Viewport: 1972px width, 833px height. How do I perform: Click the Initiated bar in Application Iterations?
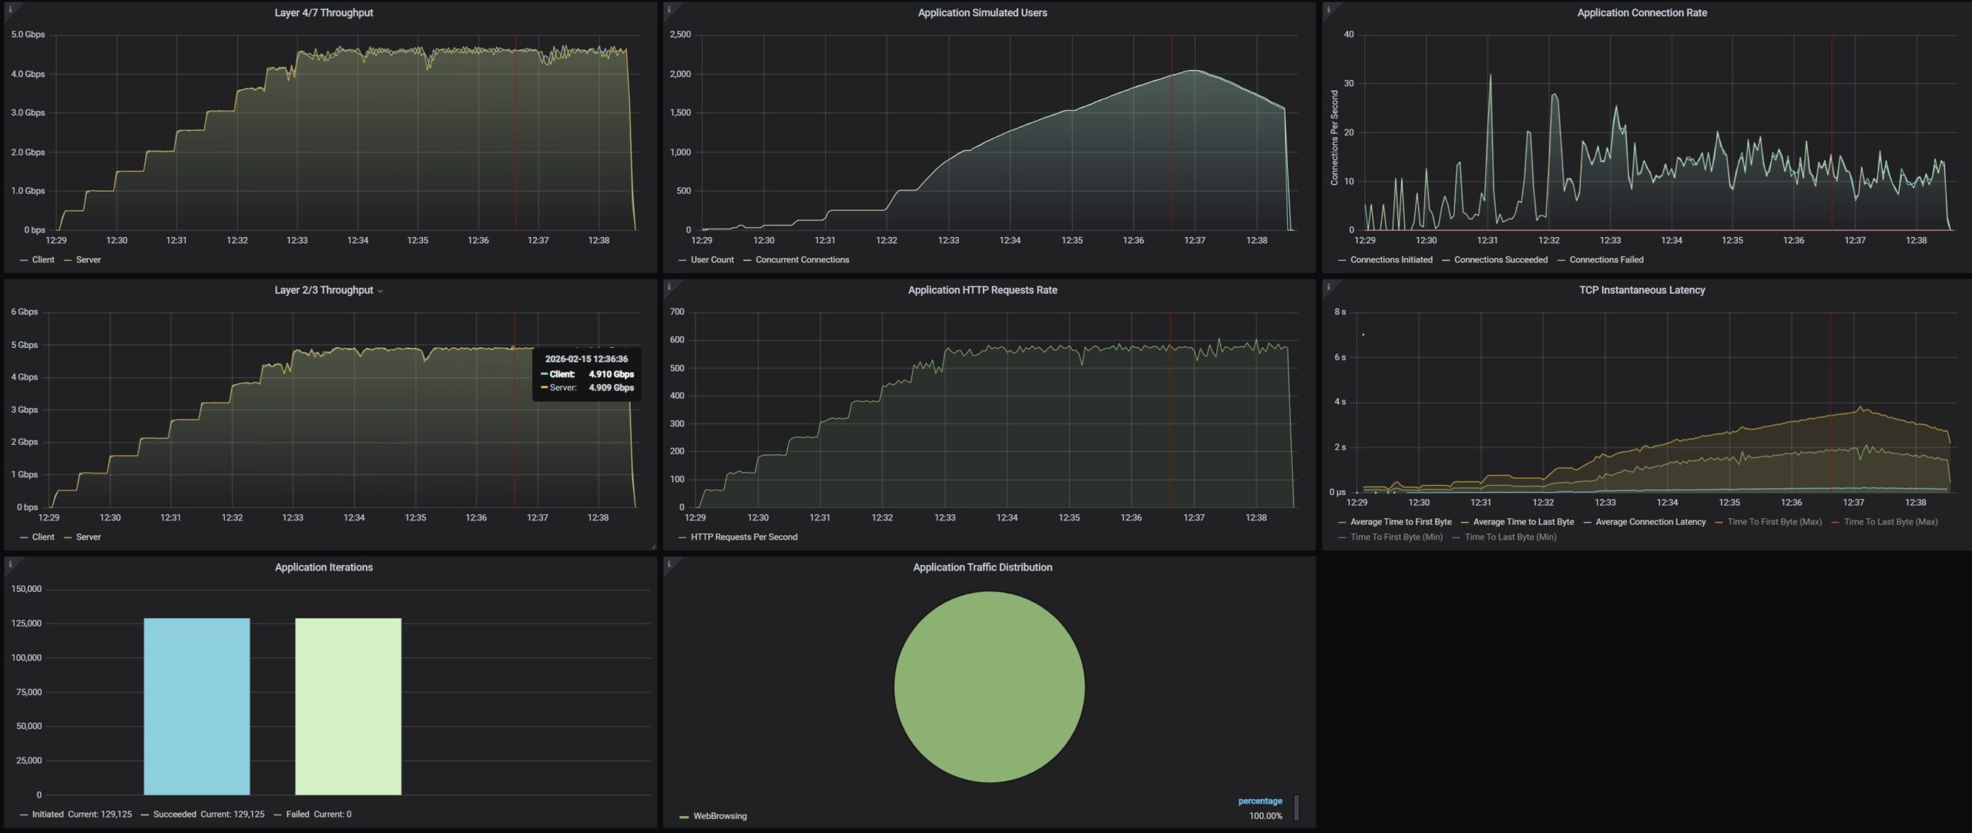[196, 706]
